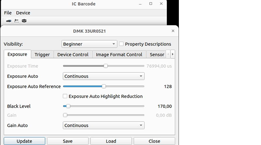Expand the Exposure Auto combo box

pos(103,76)
